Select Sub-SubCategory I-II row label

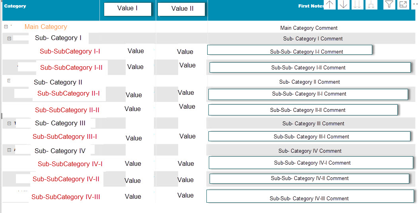pyautogui.click(x=71, y=67)
